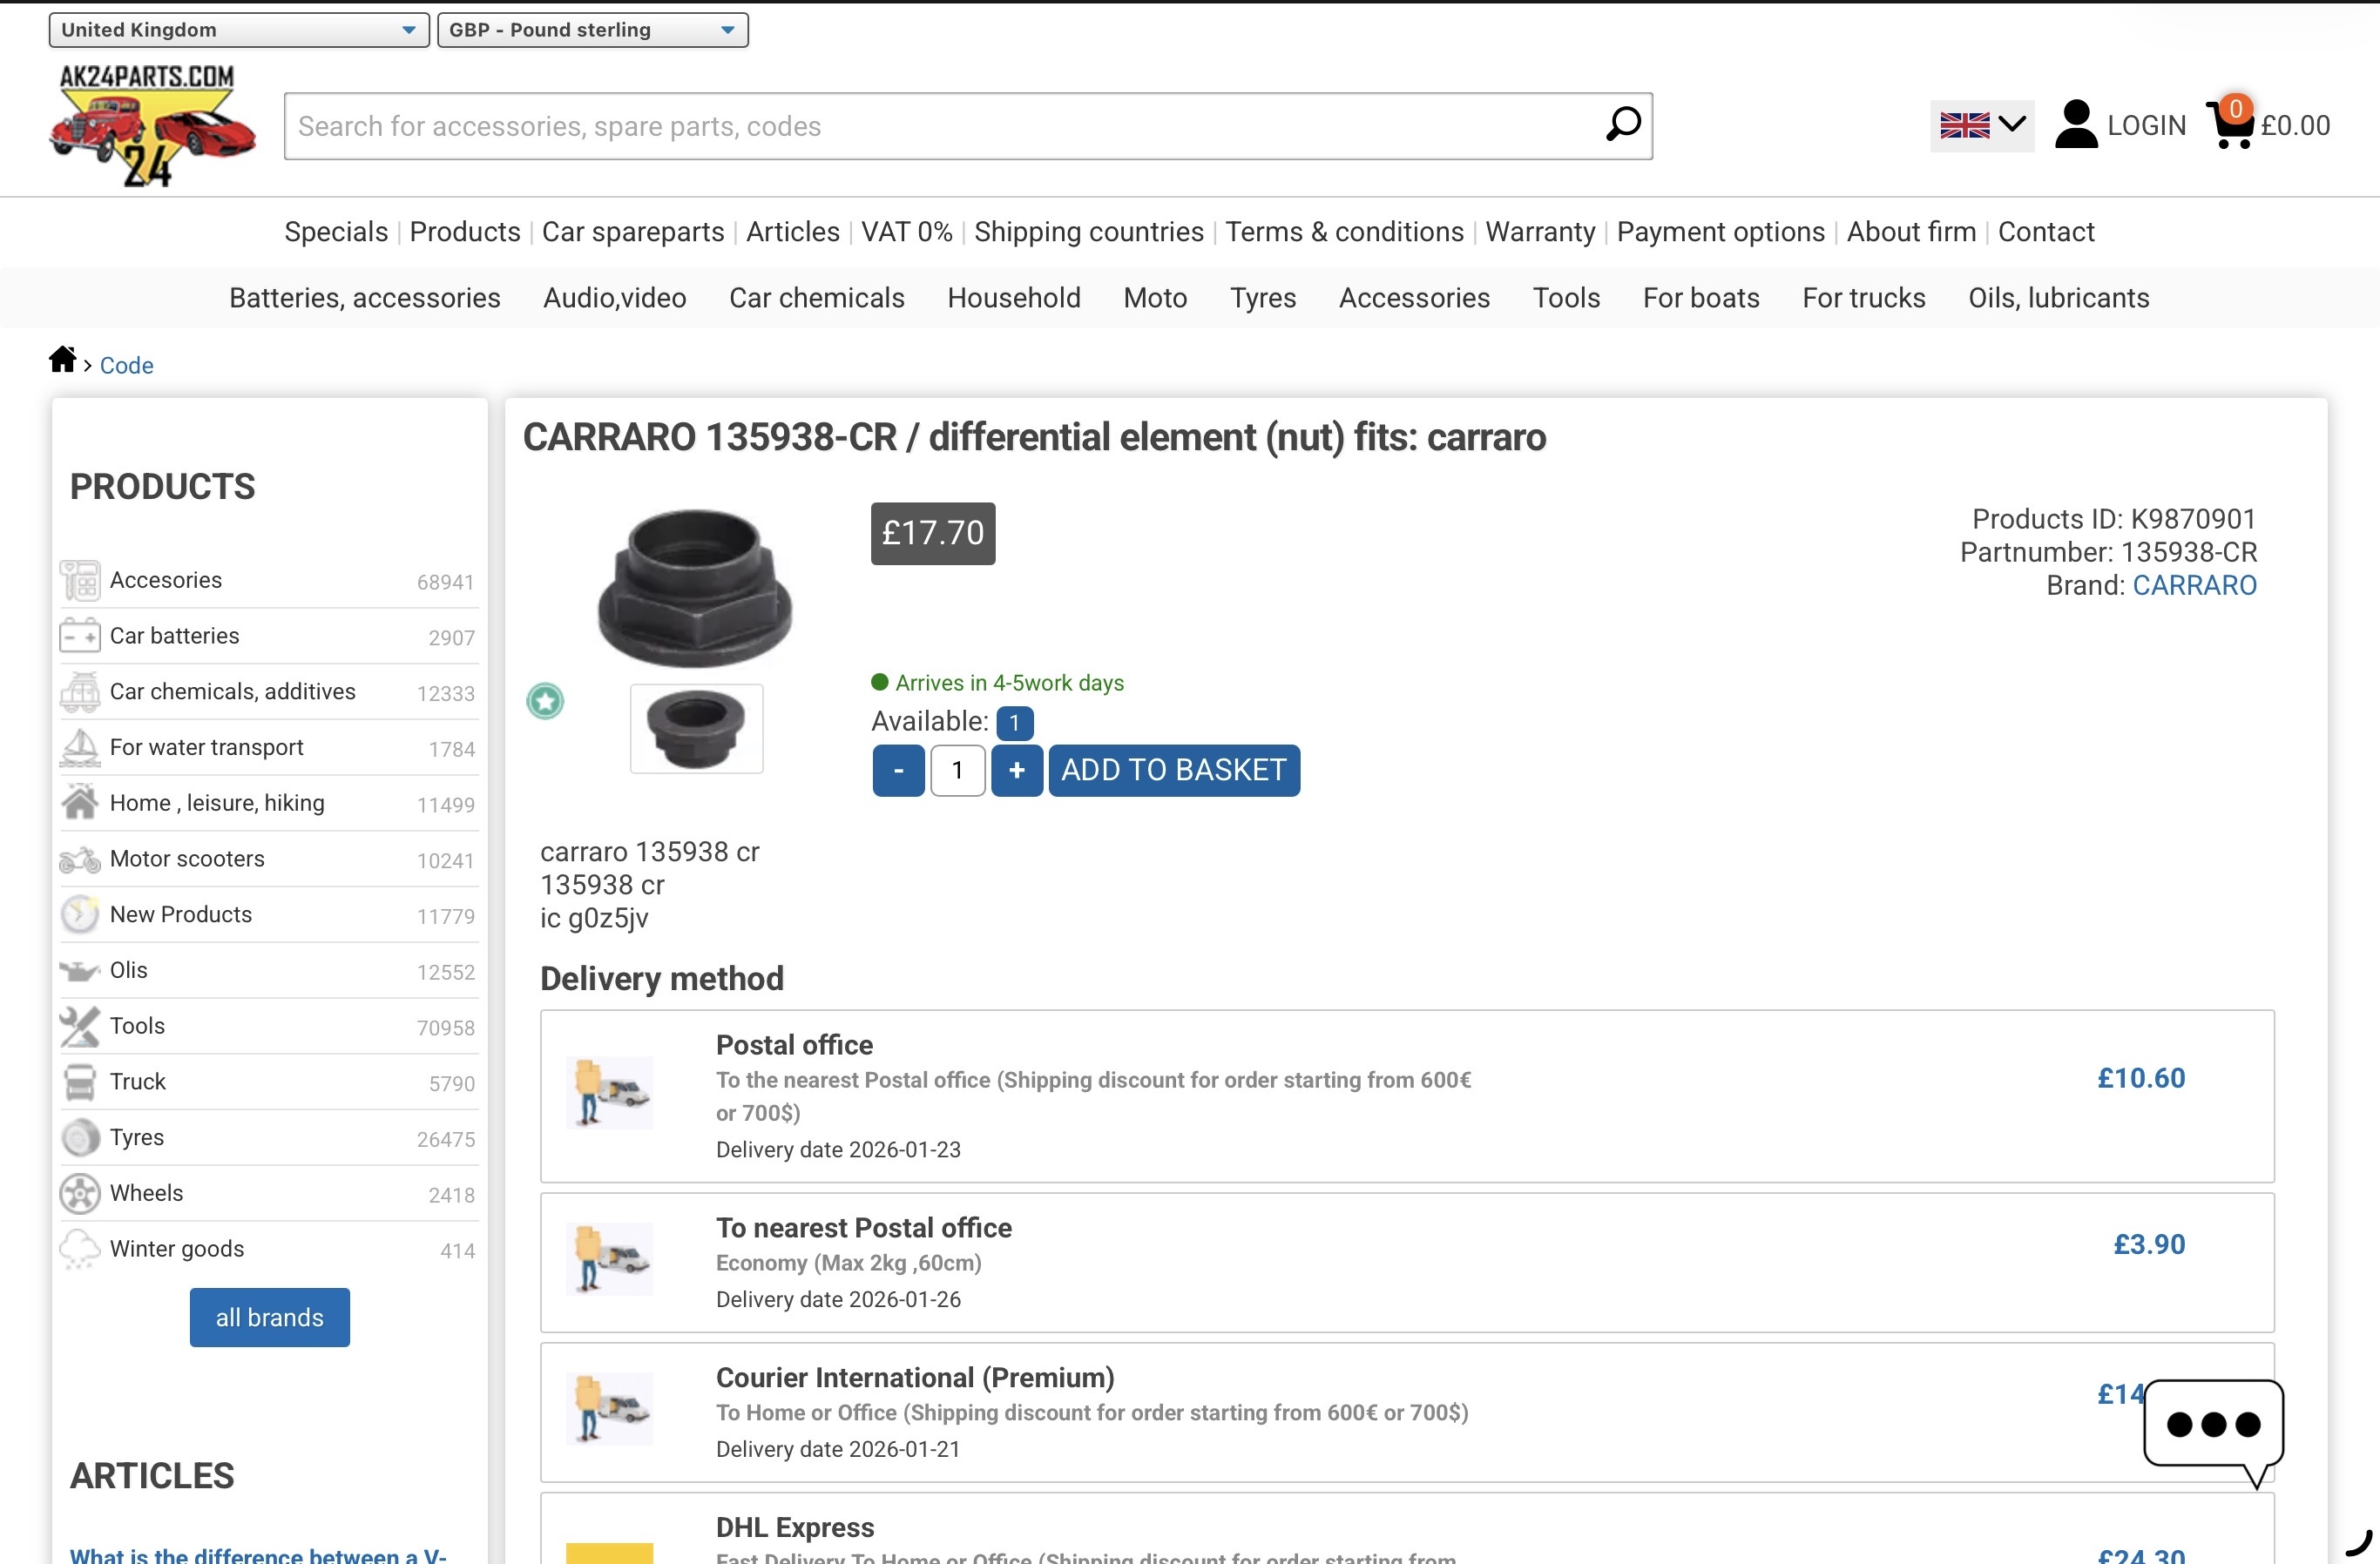The height and width of the screenshot is (1564, 2380).
Task: Select second product thumbnail image
Action: [x=696, y=729]
